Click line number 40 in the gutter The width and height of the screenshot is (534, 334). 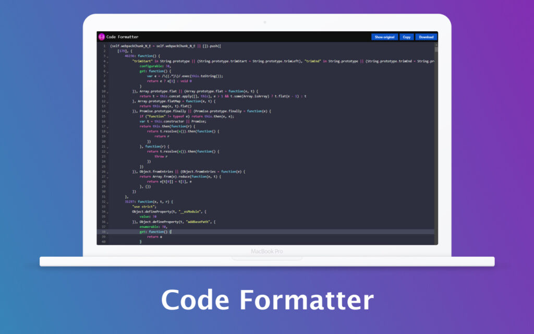pyautogui.click(x=104, y=242)
